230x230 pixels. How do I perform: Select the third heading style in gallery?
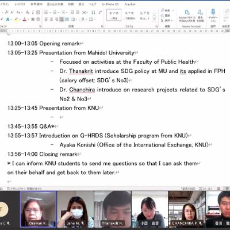[x=145, y=15]
